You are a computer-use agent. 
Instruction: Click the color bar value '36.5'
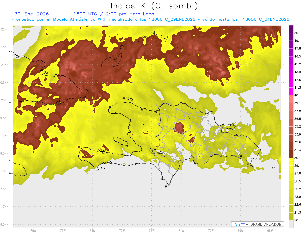click(x=298, y=119)
